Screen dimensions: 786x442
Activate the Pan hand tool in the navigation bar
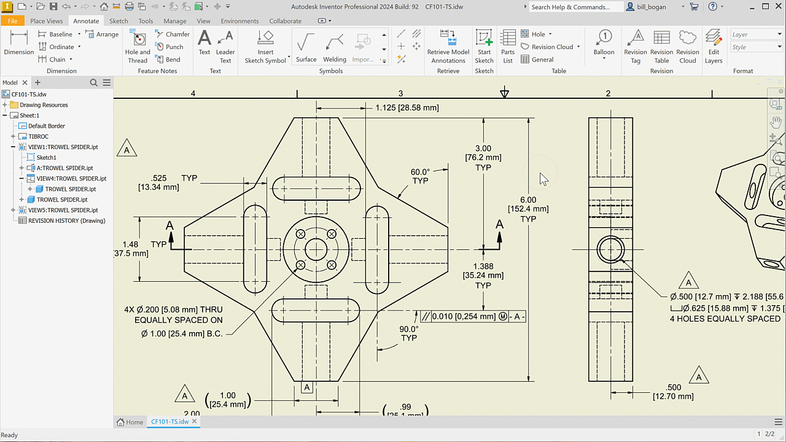(x=776, y=122)
